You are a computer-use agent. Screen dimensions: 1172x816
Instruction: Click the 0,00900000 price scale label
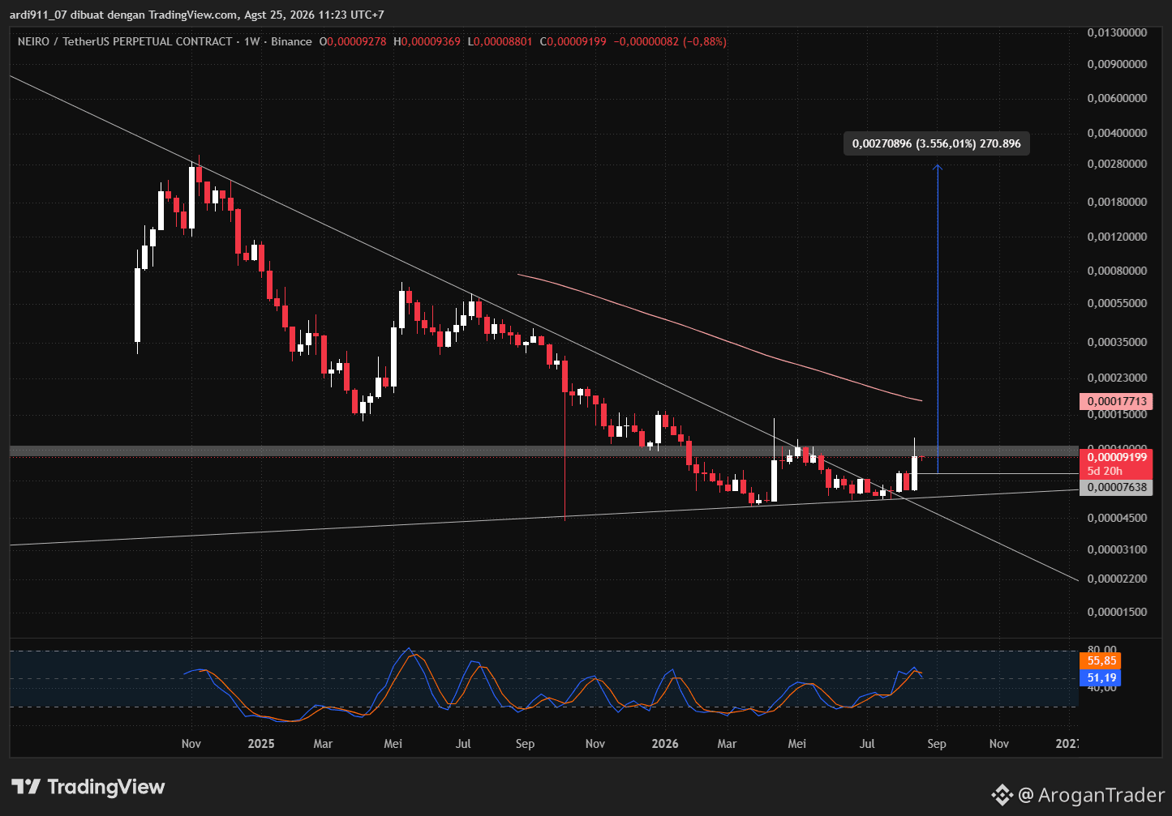pos(1117,64)
